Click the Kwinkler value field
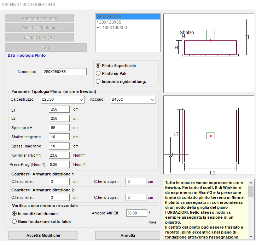Image resolution: width=256 pixels, height=241 pixels. pos(59,155)
